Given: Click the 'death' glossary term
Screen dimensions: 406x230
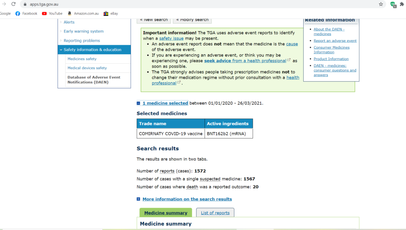Looking at the screenshot, I should pos(192,187).
